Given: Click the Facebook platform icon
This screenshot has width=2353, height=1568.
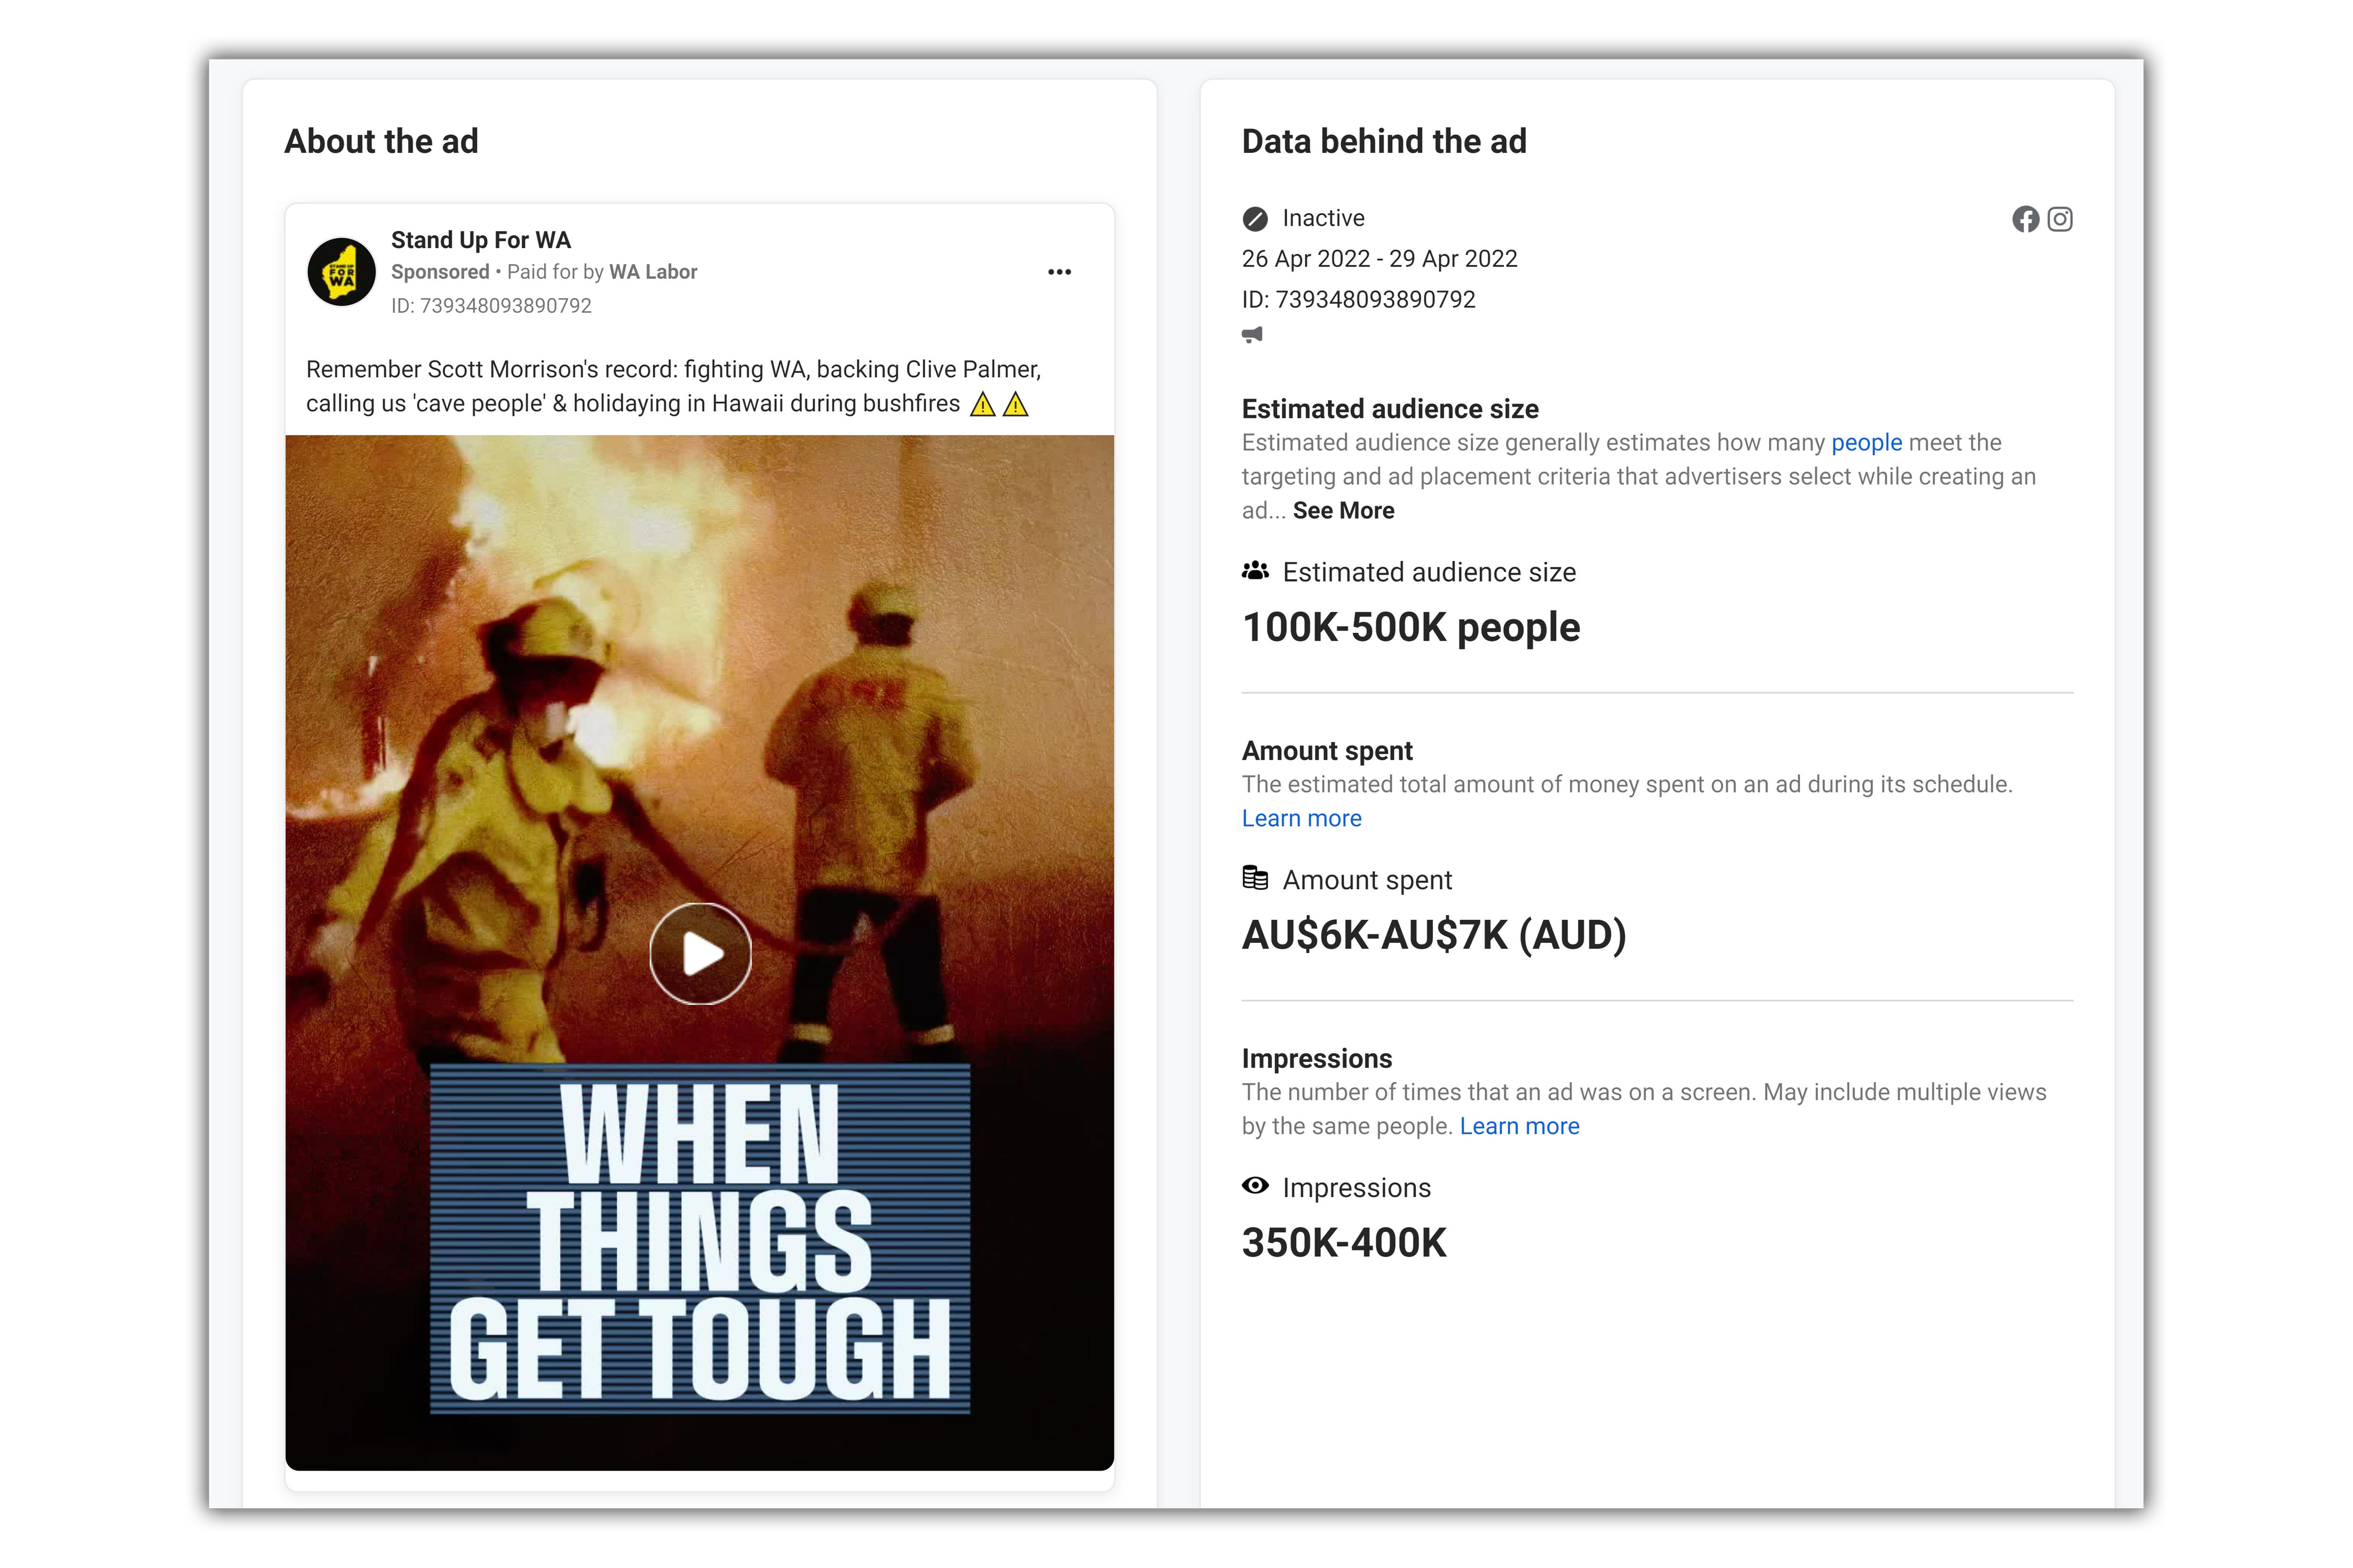Looking at the screenshot, I should click(2025, 219).
